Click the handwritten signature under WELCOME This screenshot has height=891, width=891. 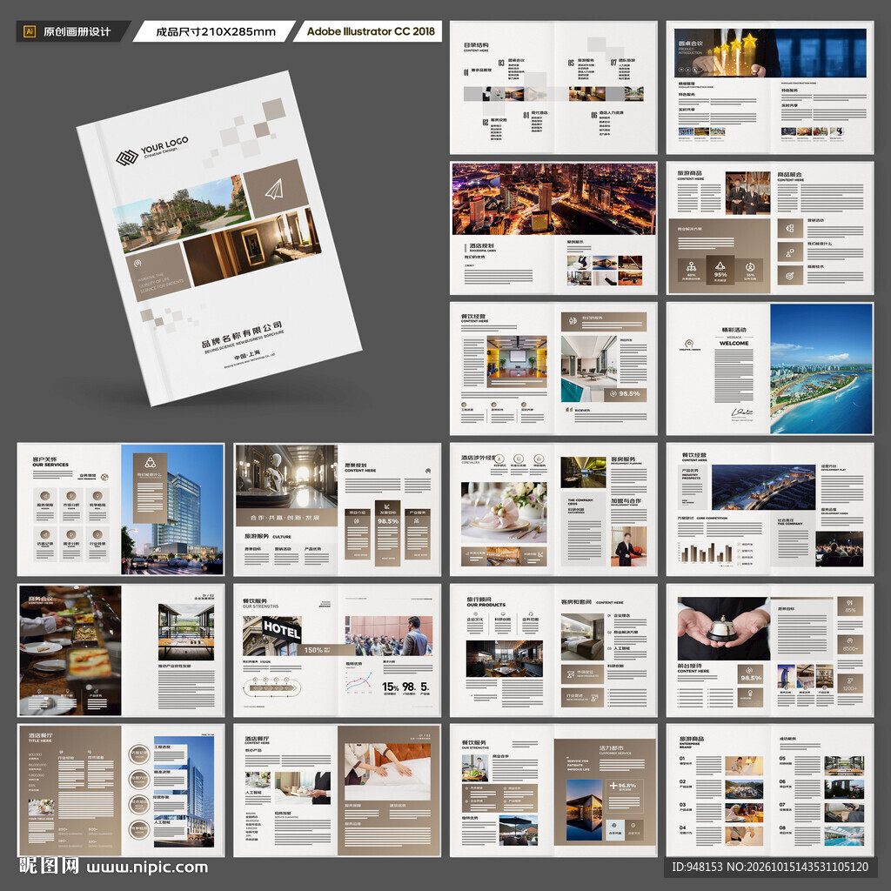pyautogui.click(x=742, y=412)
